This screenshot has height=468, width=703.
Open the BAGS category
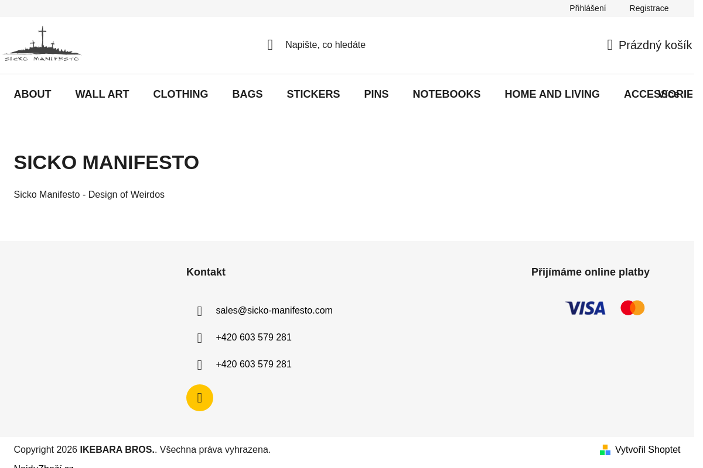point(247,94)
